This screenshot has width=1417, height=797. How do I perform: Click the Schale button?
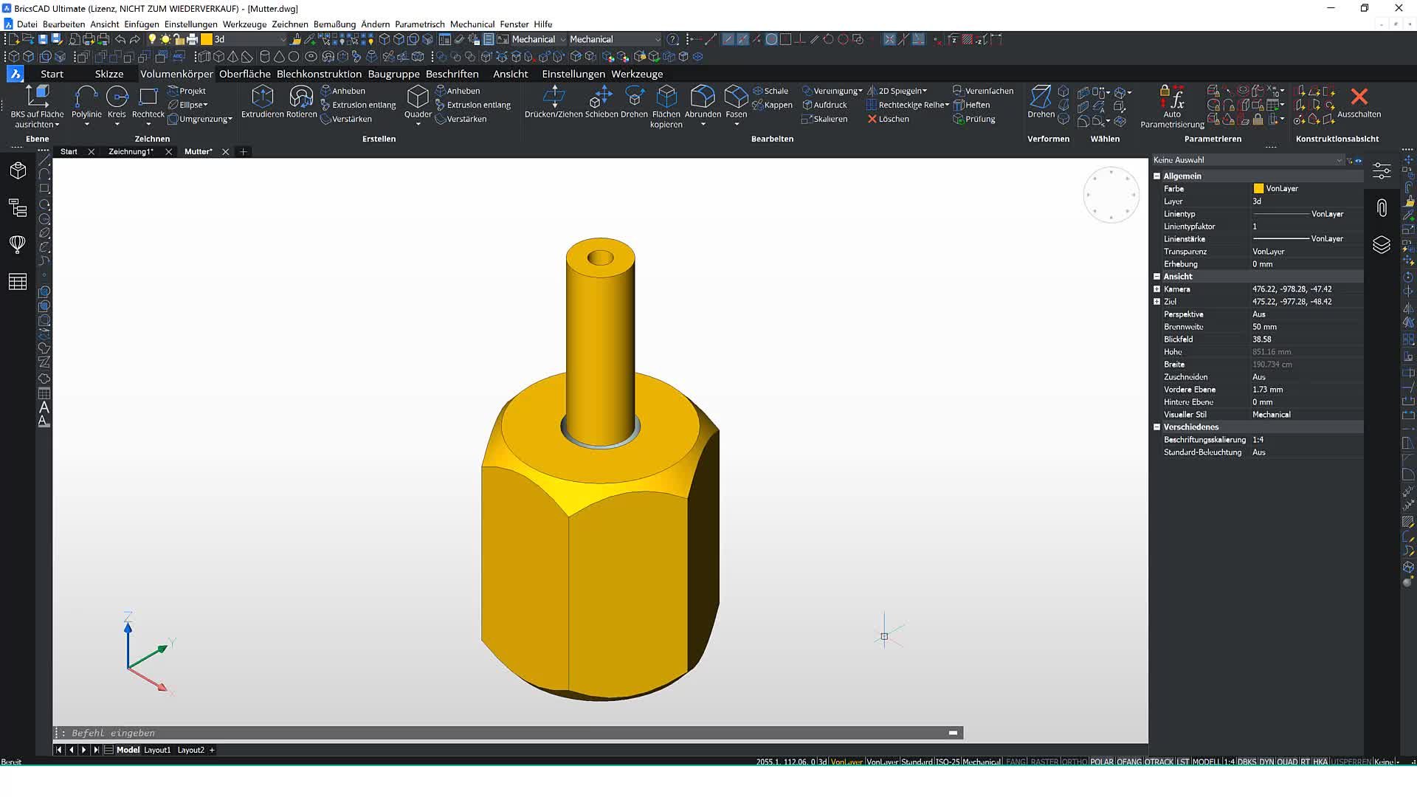(770, 91)
